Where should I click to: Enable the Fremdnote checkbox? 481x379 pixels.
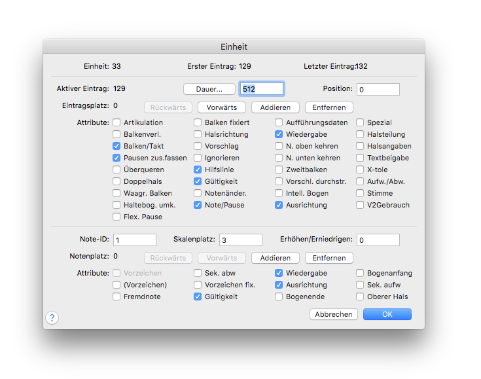[116, 297]
